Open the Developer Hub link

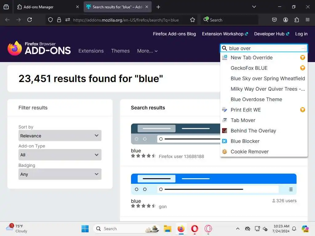point(272,34)
